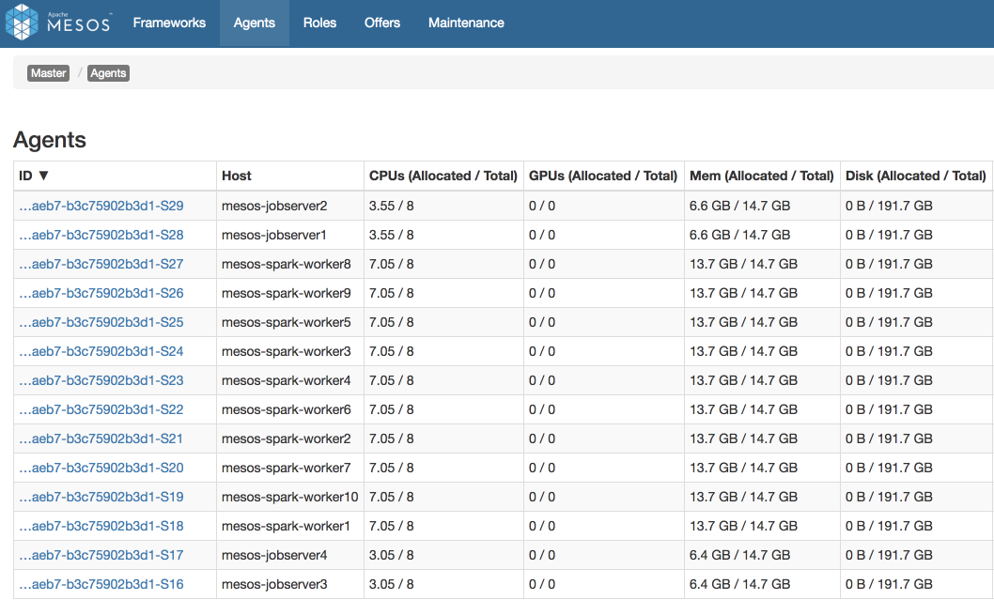Go to the Roles tab
The width and height of the screenshot is (994, 600).
click(x=319, y=23)
